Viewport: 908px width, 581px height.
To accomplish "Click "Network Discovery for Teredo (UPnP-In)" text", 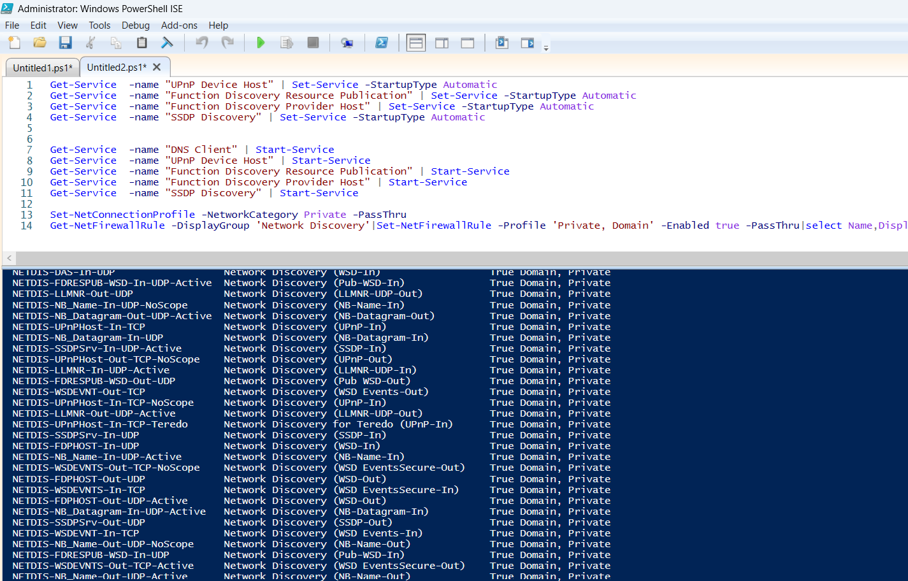I will point(338,424).
